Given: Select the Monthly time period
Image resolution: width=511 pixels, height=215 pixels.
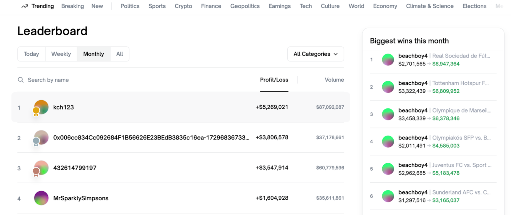Looking at the screenshot, I should pos(93,54).
